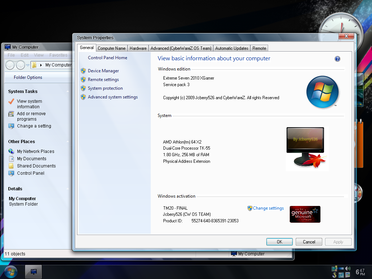
Task: Click the Forward arrow in My Computer
Action: tap(21, 65)
